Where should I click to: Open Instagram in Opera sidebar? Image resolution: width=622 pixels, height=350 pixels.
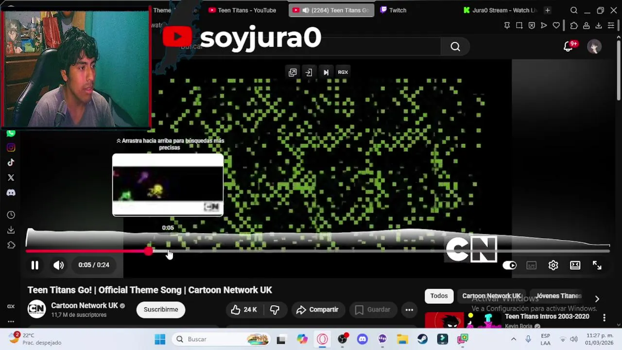pyautogui.click(x=11, y=148)
